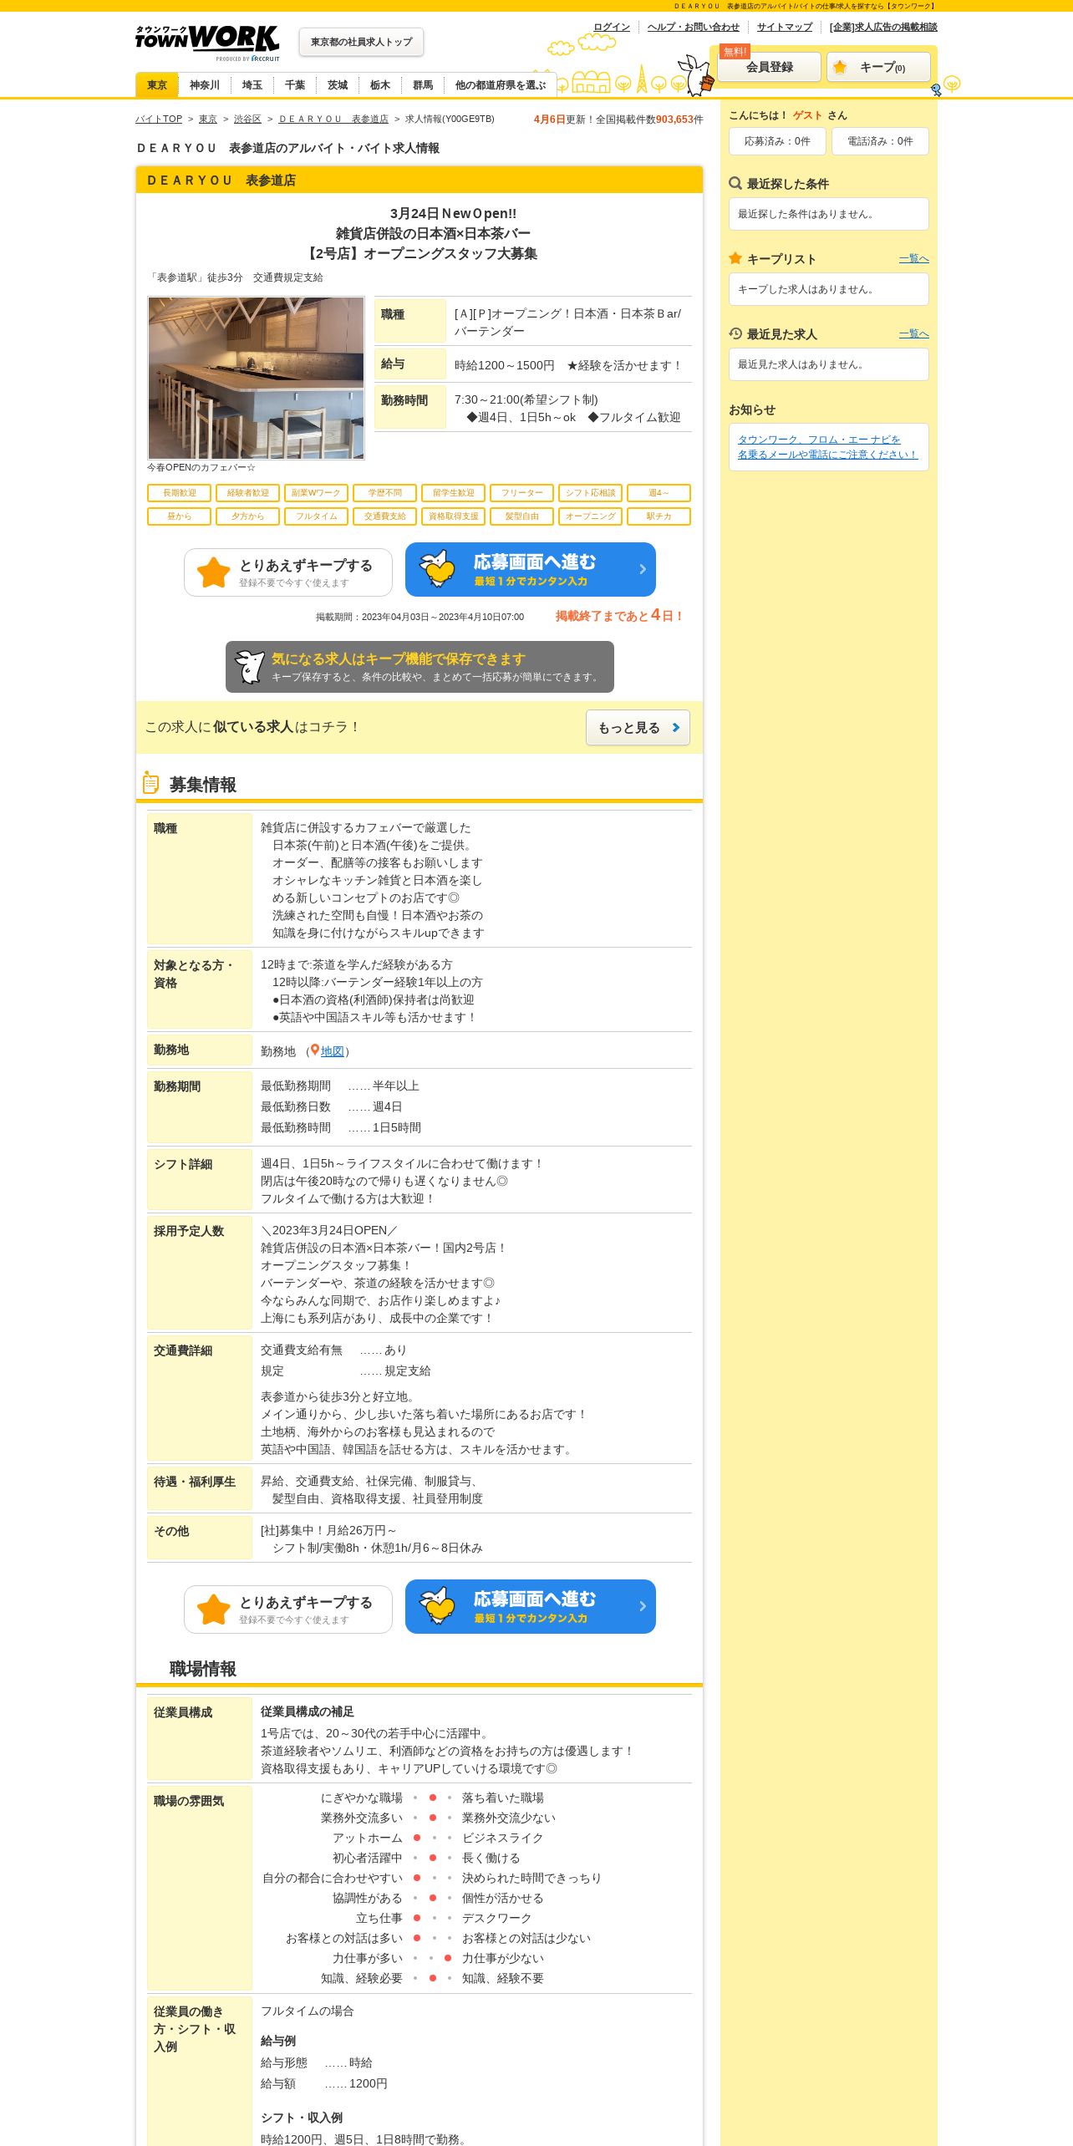Go to 渋谷区 breadcrumb link
This screenshot has height=2146, width=1073.
click(x=247, y=120)
